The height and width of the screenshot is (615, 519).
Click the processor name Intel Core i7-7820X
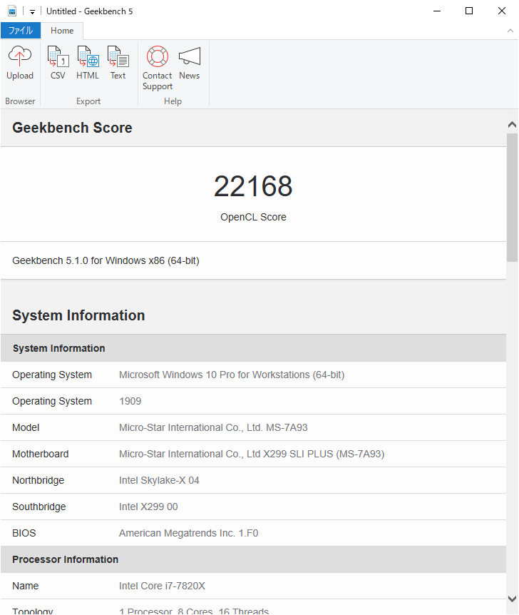(162, 586)
